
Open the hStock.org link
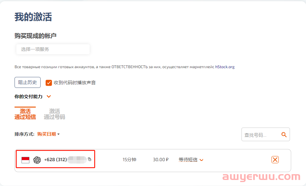(x=225, y=67)
